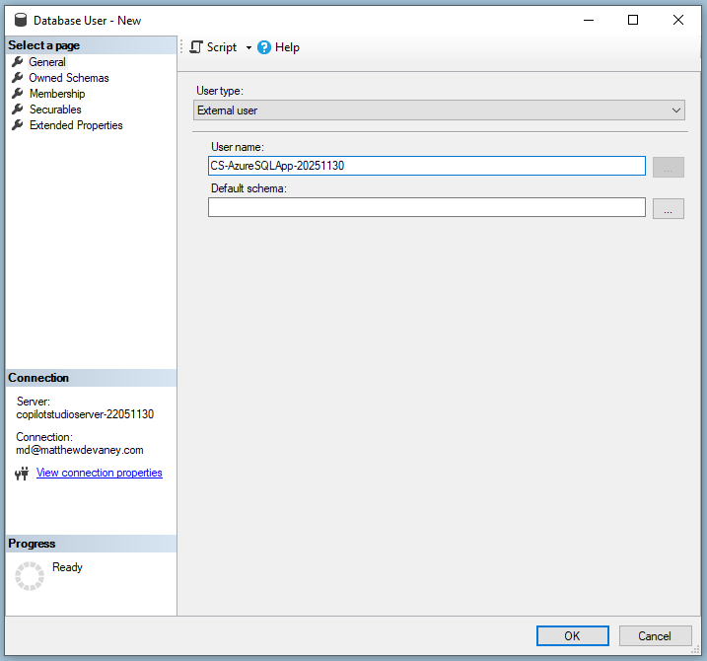Open the Script dropdown arrow
The width and height of the screenshot is (707, 661).
tap(248, 48)
